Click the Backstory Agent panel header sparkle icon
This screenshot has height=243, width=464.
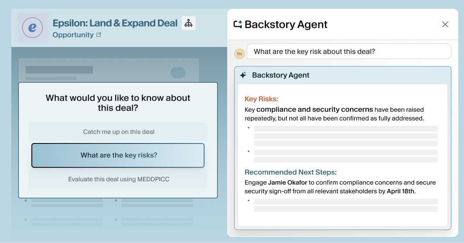pyautogui.click(x=238, y=24)
